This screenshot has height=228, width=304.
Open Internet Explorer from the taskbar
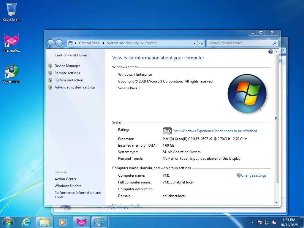(x=26, y=222)
